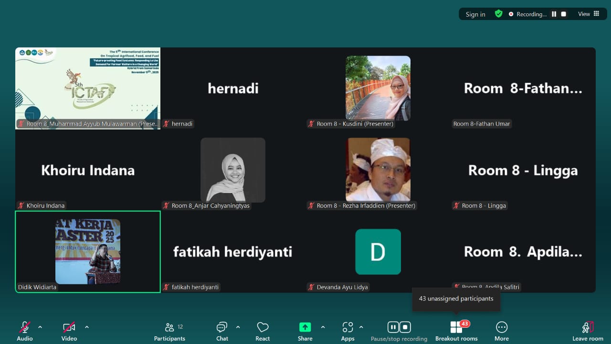Stop recording in the bottom toolbar
The image size is (611, 344).
[x=405, y=327]
